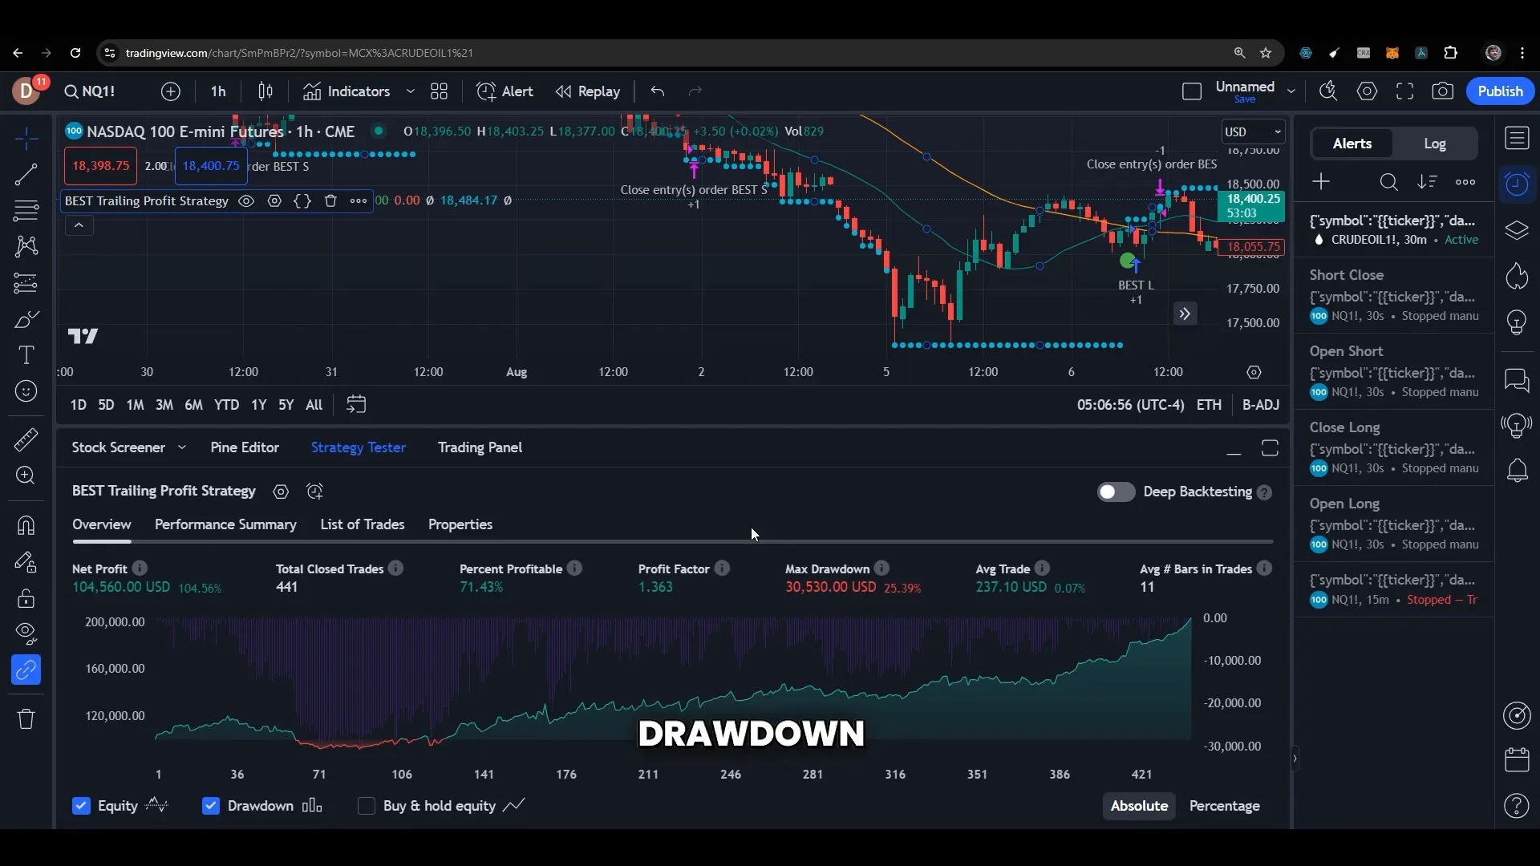The height and width of the screenshot is (866, 1540).
Task: Choose the Brush drawing tool
Action: (26, 320)
